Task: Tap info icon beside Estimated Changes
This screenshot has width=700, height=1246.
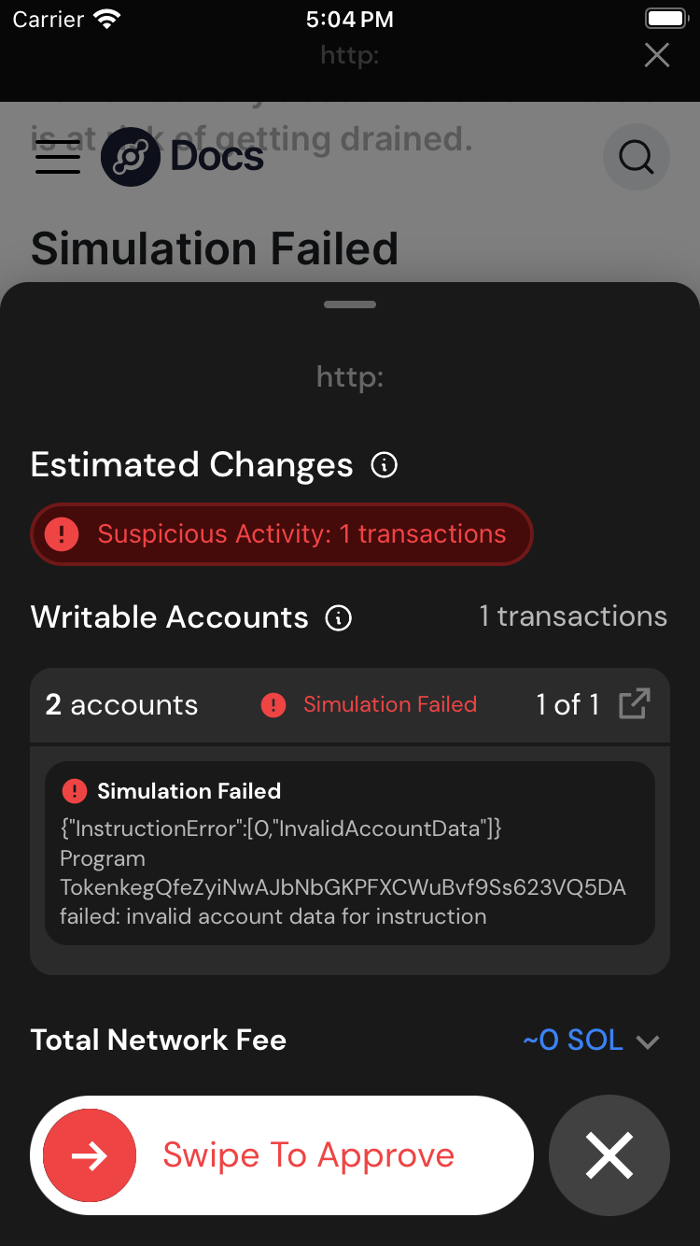Action: 385,465
